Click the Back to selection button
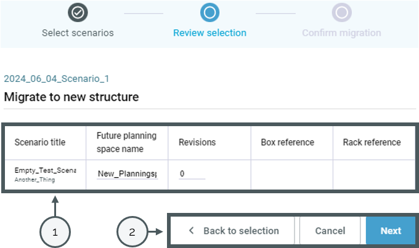The height and width of the screenshot is (248, 419). coord(232,230)
